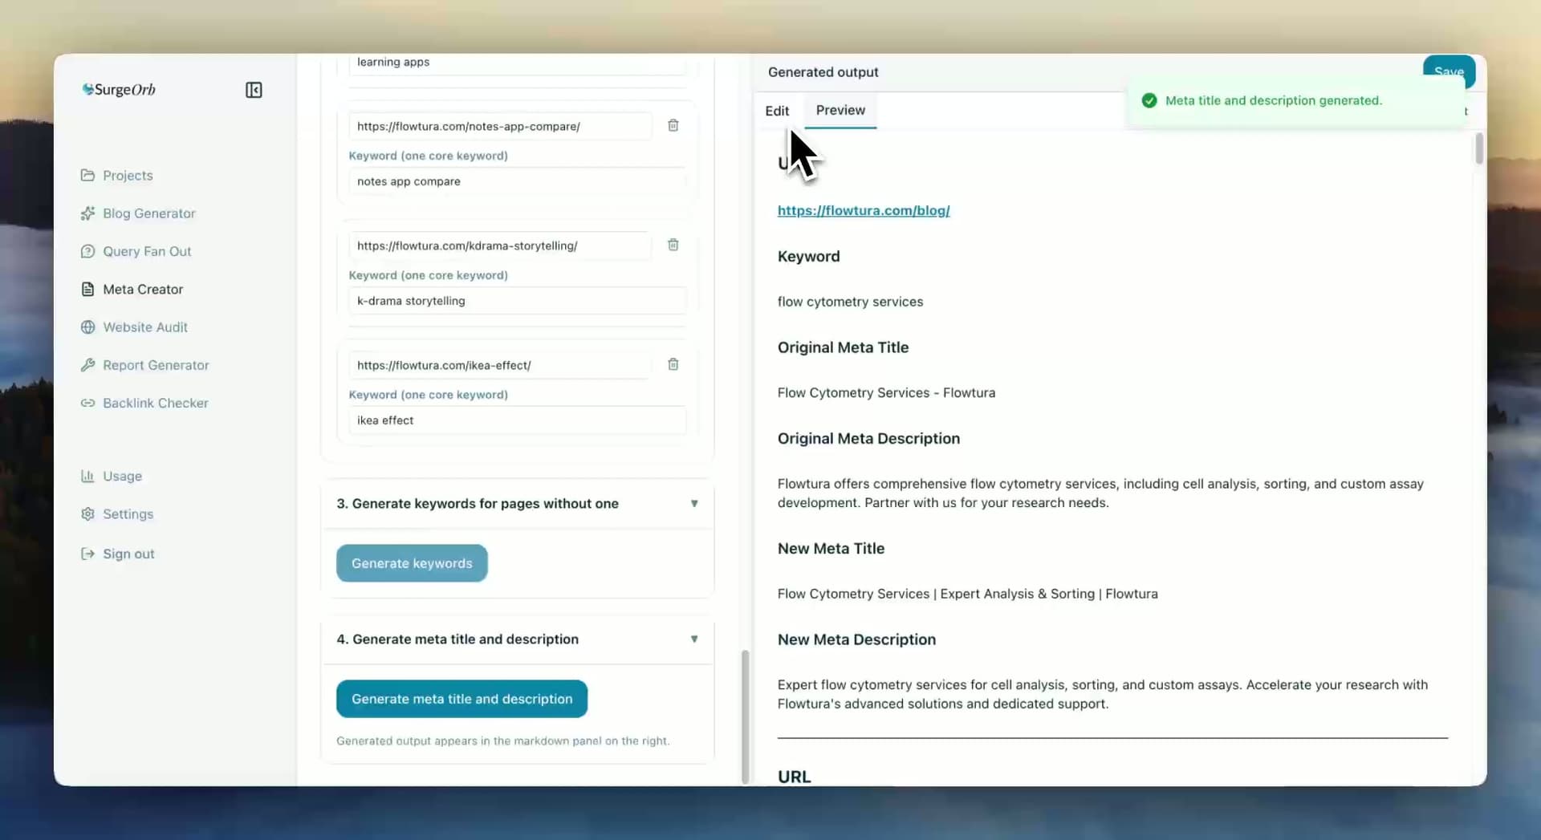Collapse the SurgeOrb sidebar
Viewport: 1541px width, 840px height.
(x=254, y=90)
